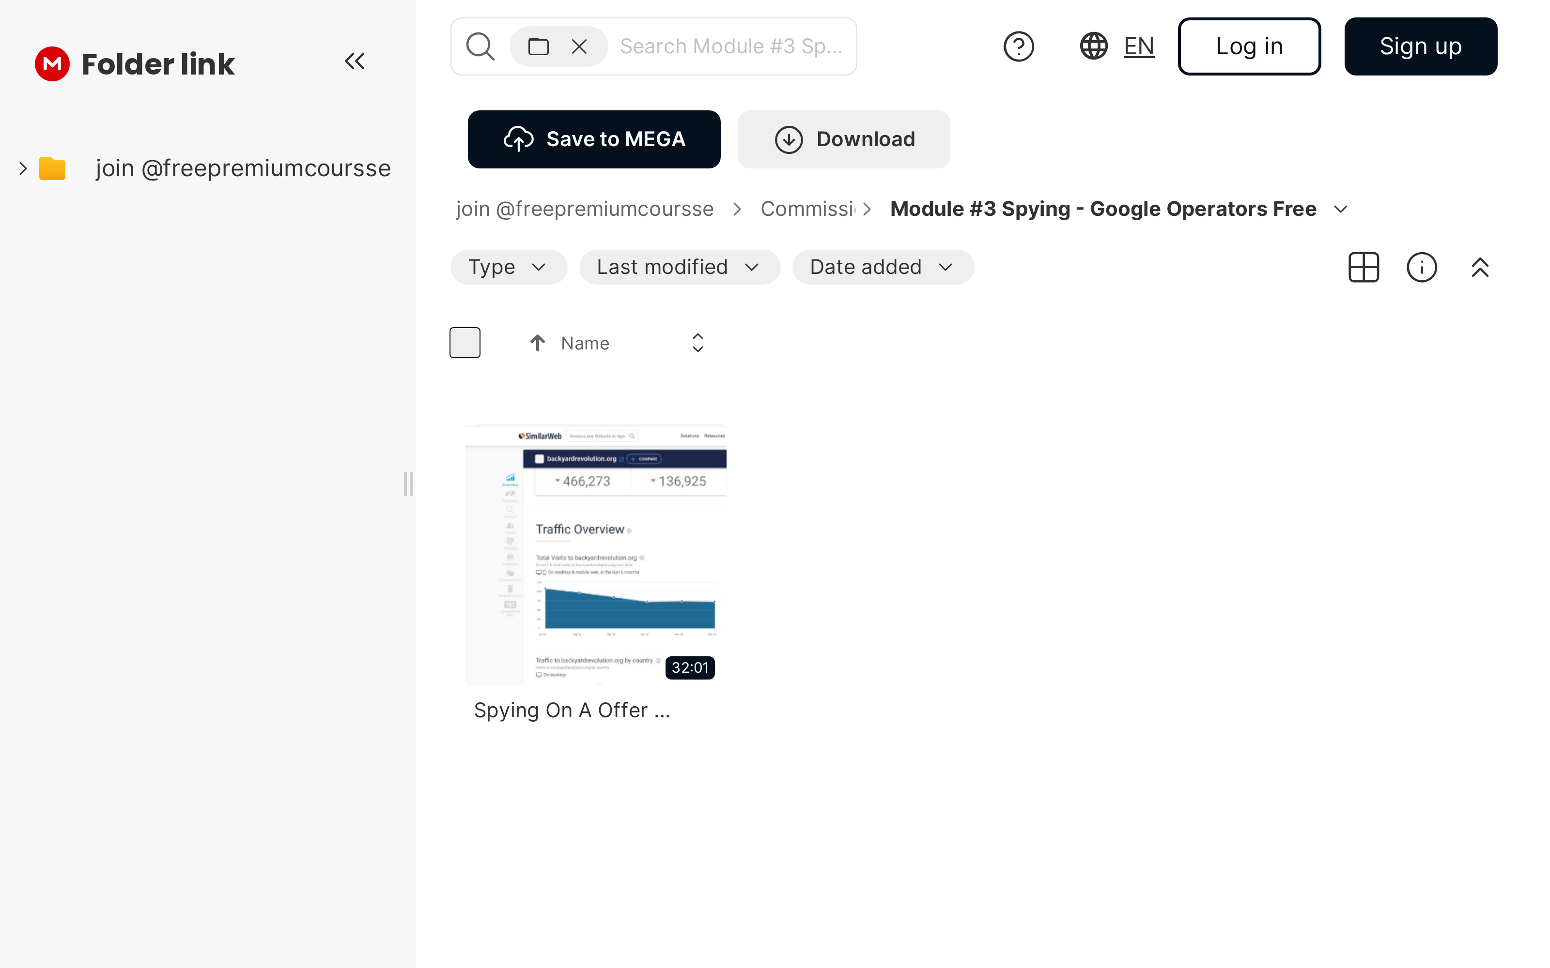Click the MEGA logo icon
The width and height of the screenshot is (1550, 968).
click(52, 63)
